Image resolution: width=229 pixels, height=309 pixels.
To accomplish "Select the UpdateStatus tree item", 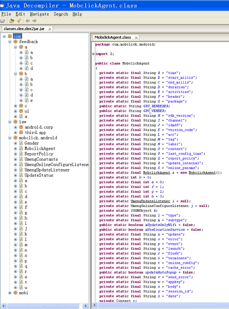I will (x=39, y=175).
